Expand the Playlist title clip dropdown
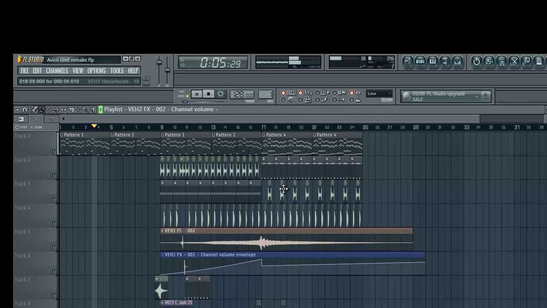 [x=217, y=110]
